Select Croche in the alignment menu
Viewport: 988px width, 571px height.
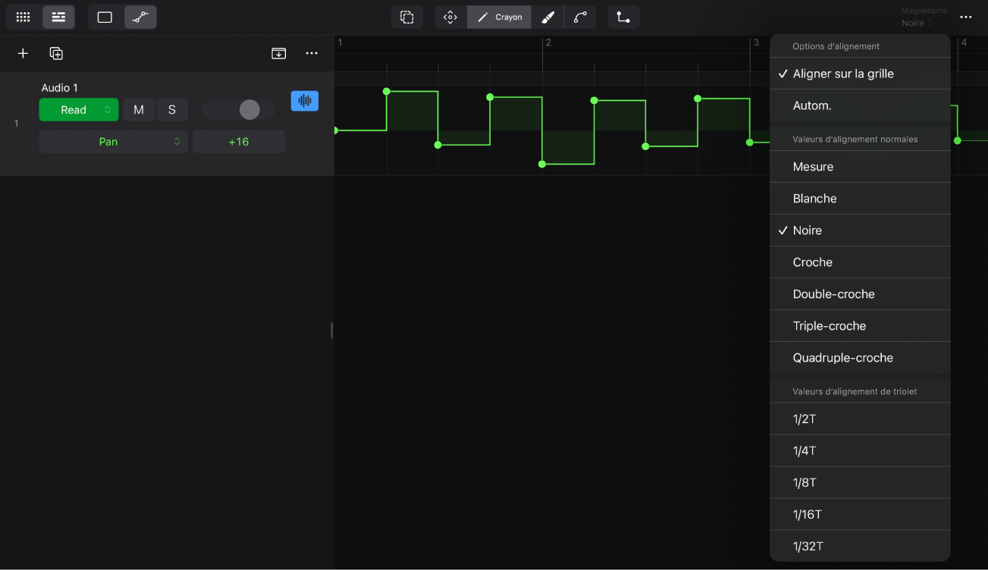click(812, 262)
